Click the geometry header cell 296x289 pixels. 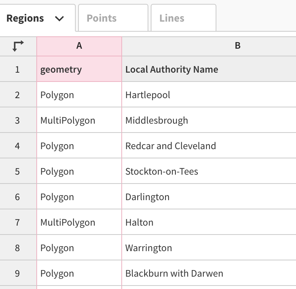79,69
